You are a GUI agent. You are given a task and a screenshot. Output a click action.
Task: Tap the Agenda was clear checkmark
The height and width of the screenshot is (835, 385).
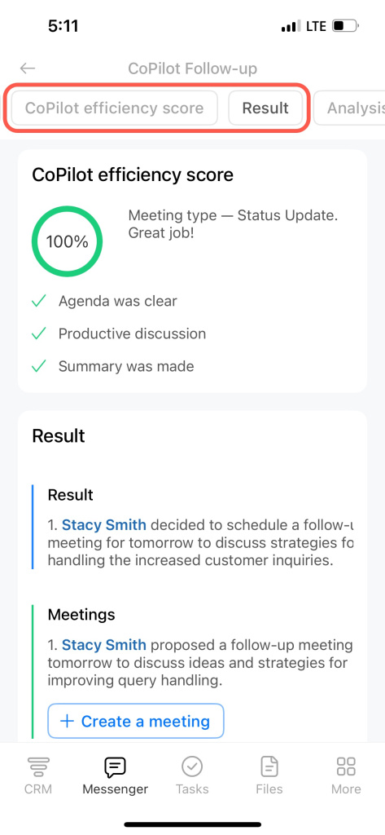click(x=39, y=302)
